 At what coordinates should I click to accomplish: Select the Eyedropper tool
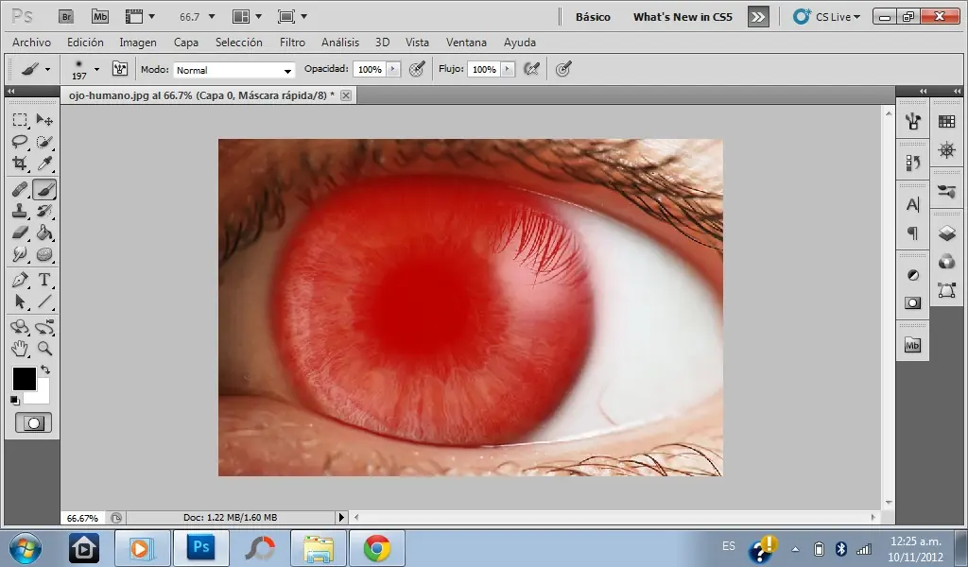[44, 164]
